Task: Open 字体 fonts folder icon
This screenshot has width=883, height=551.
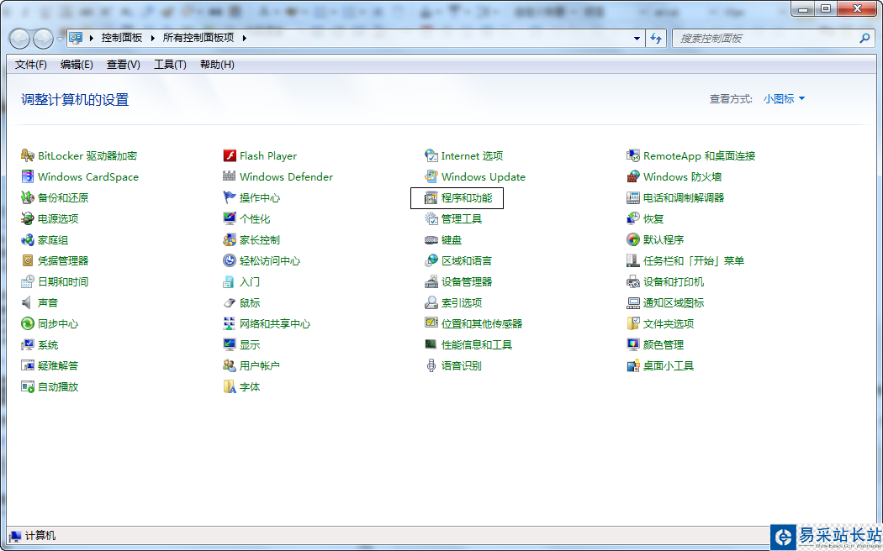Action: 230,387
